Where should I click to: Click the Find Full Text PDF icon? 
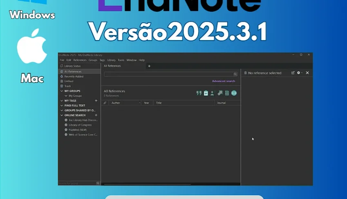tap(227, 93)
